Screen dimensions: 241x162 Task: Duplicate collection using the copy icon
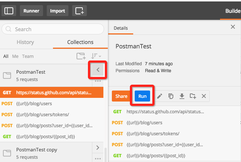(171, 96)
